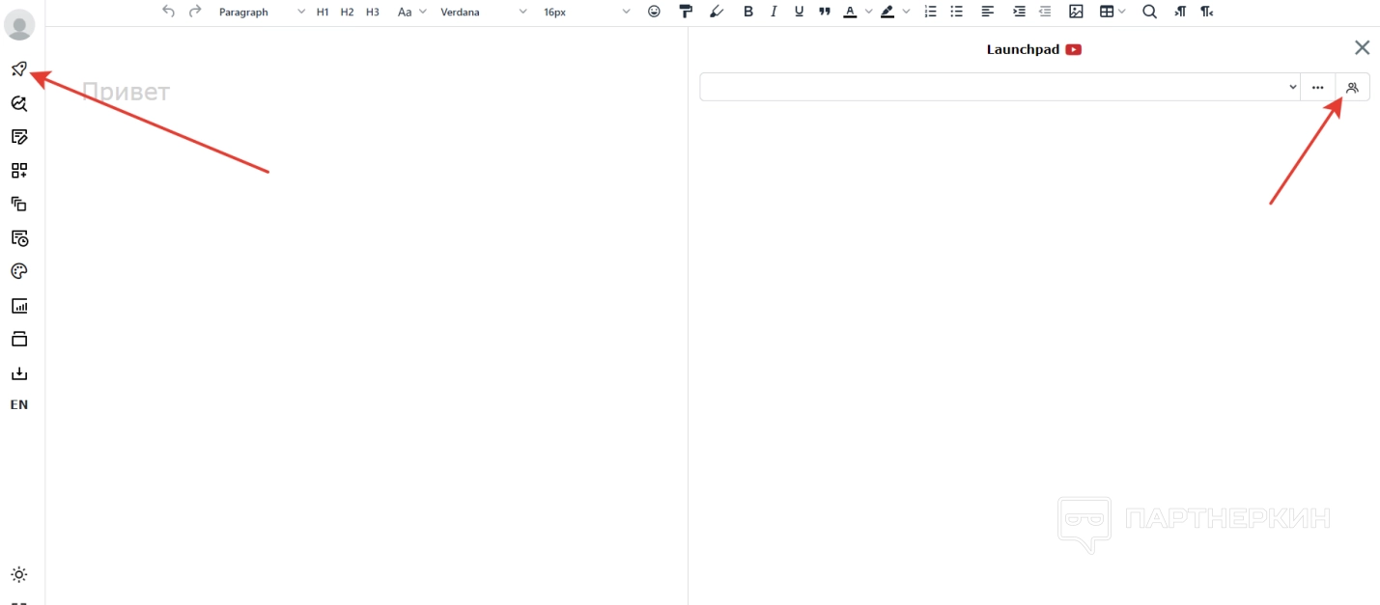The height and width of the screenshot is (605, 1380).
Task: Switch language using the EN button
Action: click(x=19, y=405)
